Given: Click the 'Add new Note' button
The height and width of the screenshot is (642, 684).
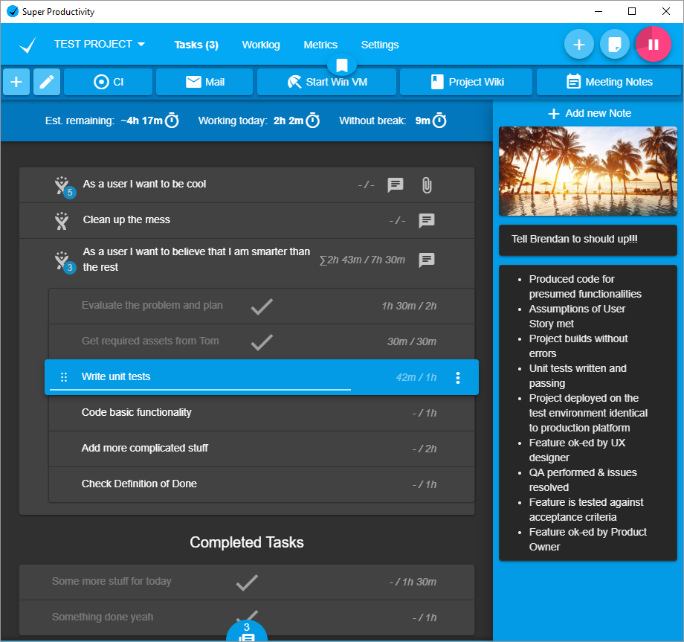Looking at the screenshot, I should [587, 112].
